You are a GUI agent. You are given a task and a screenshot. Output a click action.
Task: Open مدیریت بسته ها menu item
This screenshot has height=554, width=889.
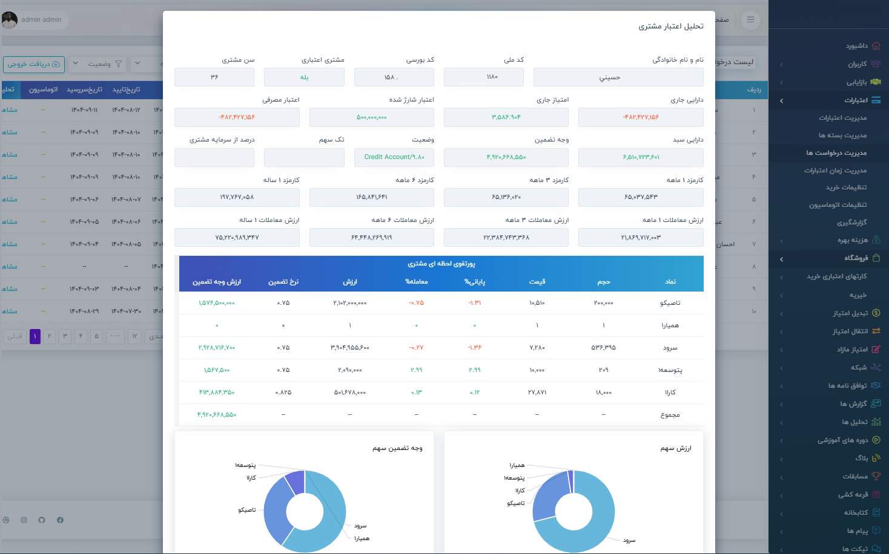click(x=842, y=135)
